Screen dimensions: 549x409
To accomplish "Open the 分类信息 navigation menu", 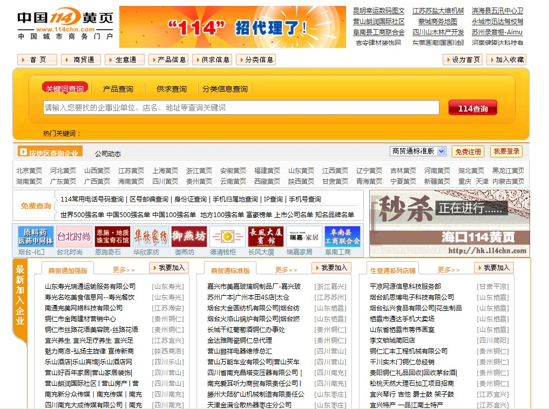I will [257, 60].
